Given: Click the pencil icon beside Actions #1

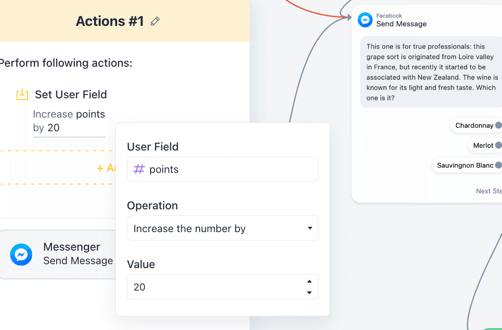Looking at the screenshot, I should tap(155, 21).
